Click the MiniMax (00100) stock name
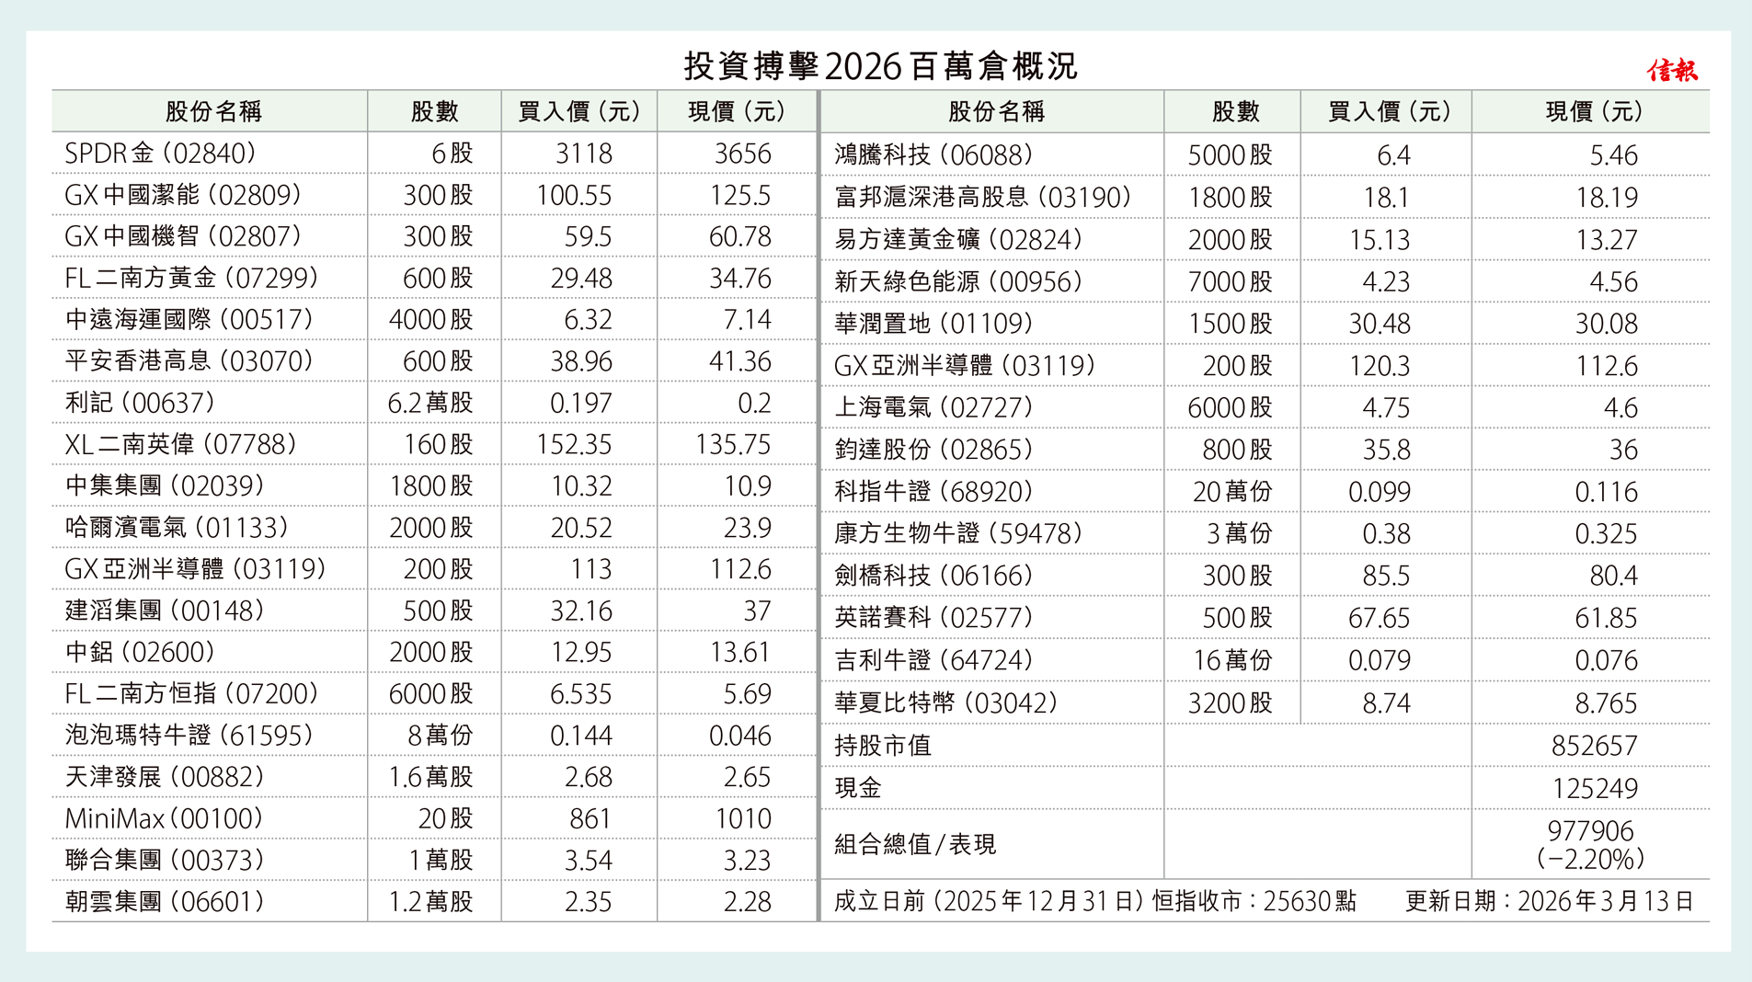 click(x=165, y=818)
